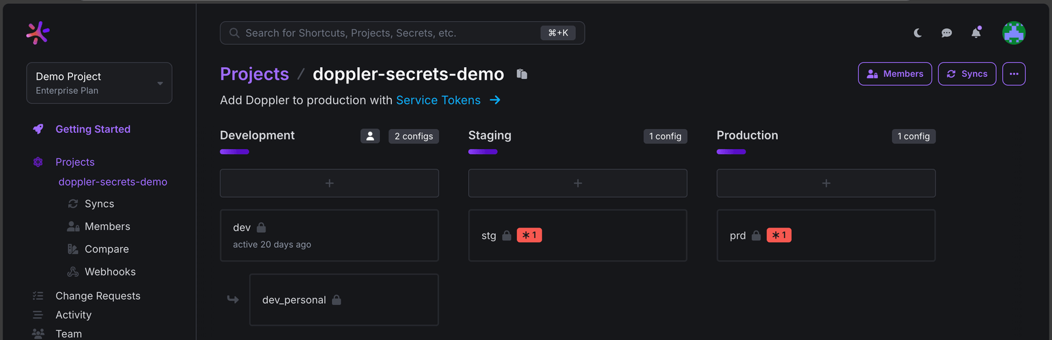Click the search magnifier icon
This screenshot has width=1052, height=340.
point(234,33)
